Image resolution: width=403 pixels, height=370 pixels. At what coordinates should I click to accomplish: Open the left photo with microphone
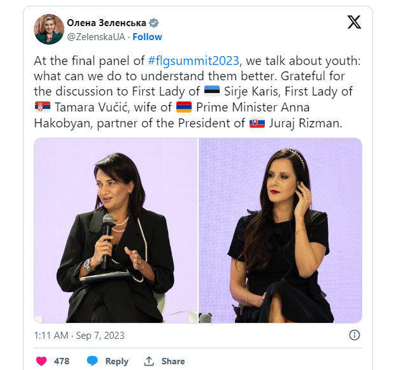pos(115,230)
